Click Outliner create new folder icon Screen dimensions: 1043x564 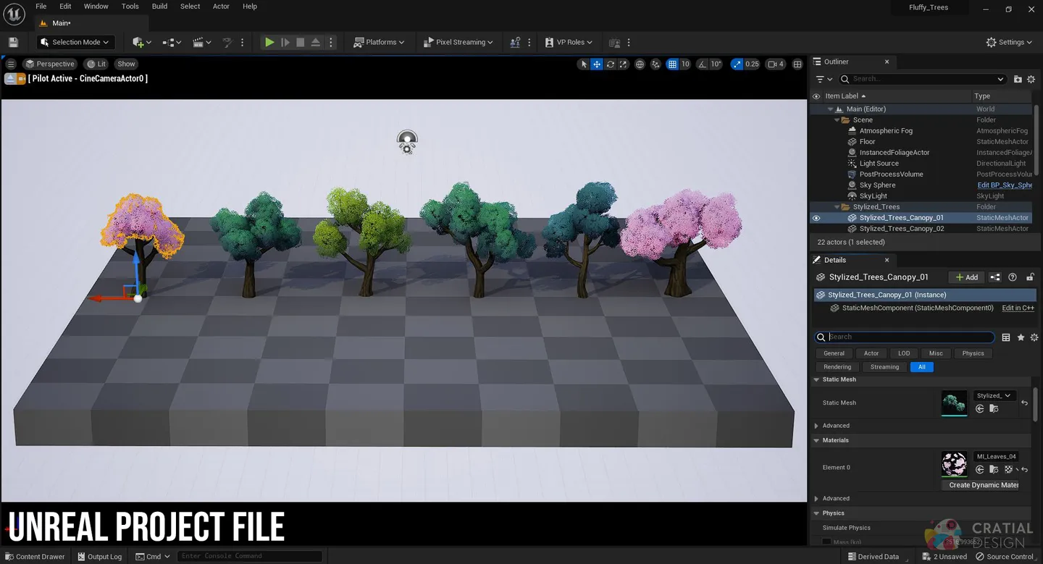[1018, 79]
